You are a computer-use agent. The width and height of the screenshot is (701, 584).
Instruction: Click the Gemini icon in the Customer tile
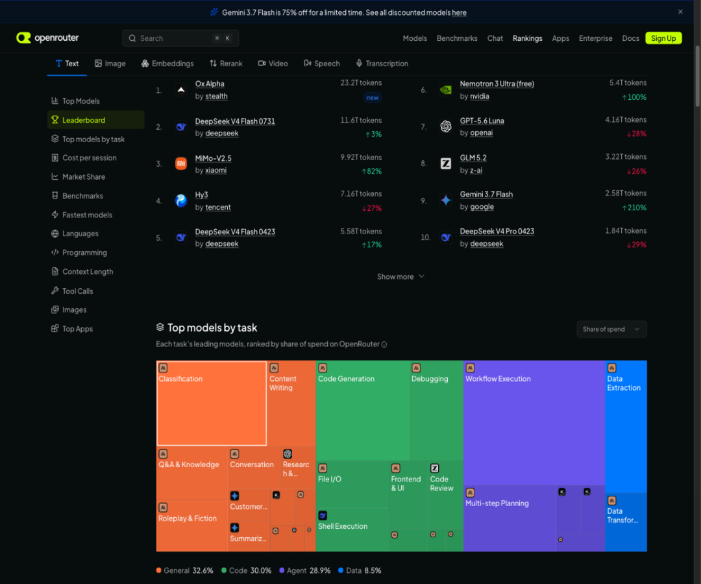[x=234, y=496]
